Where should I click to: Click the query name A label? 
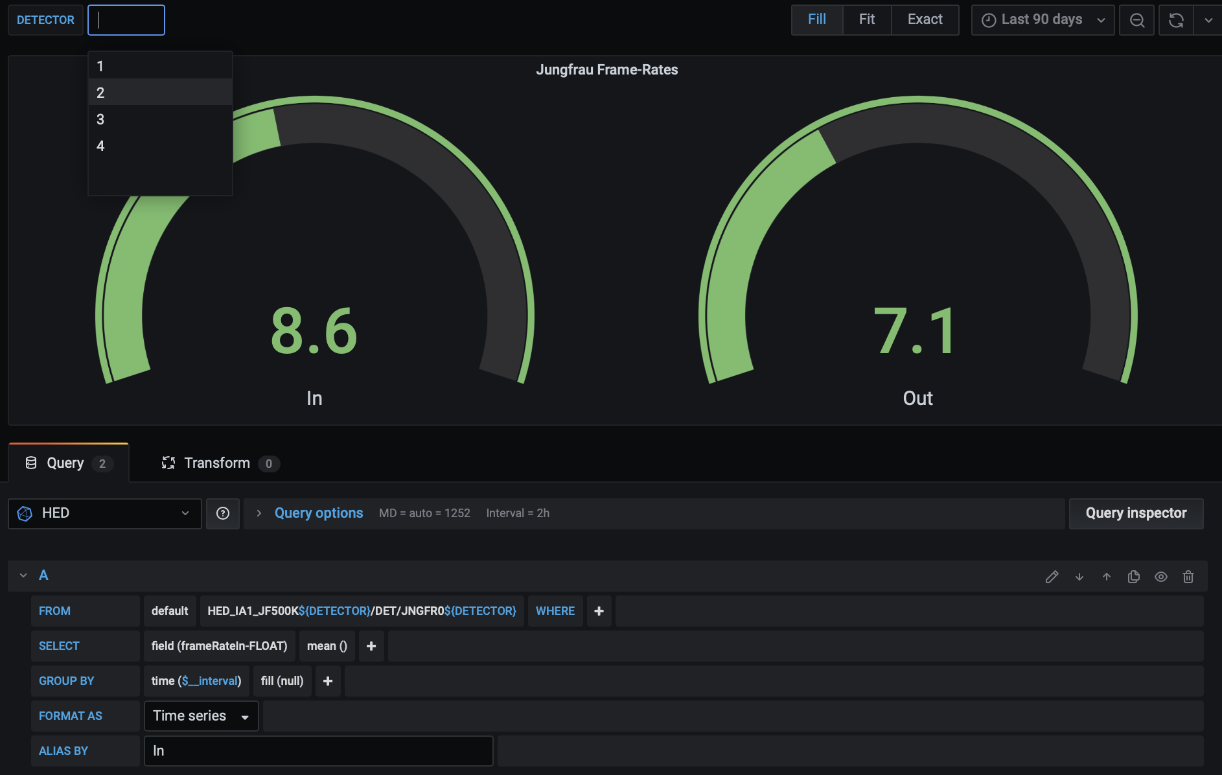pyautogui.click(x=43, y=575)
